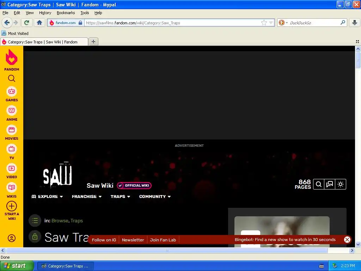Click the Join Fan Lab link
Screen dimensions: 361x271
pyautogui.click(x=163, y=240)
